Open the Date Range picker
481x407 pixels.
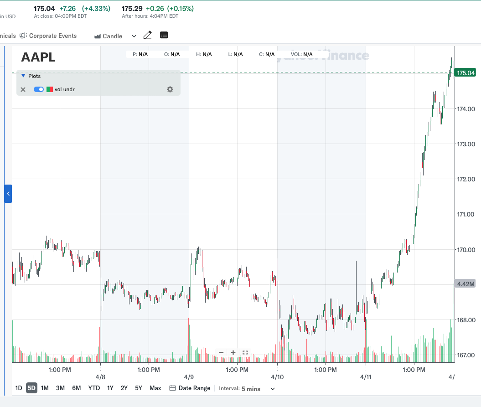[x=190, y=388]
